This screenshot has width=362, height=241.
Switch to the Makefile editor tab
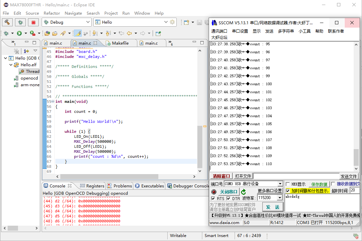tap(120, 43)
